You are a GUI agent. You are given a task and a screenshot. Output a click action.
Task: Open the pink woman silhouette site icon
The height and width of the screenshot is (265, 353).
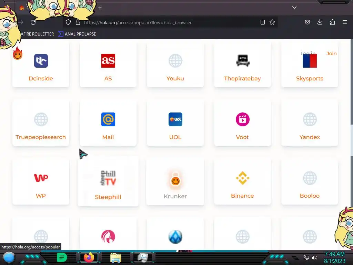coord(108,237)
